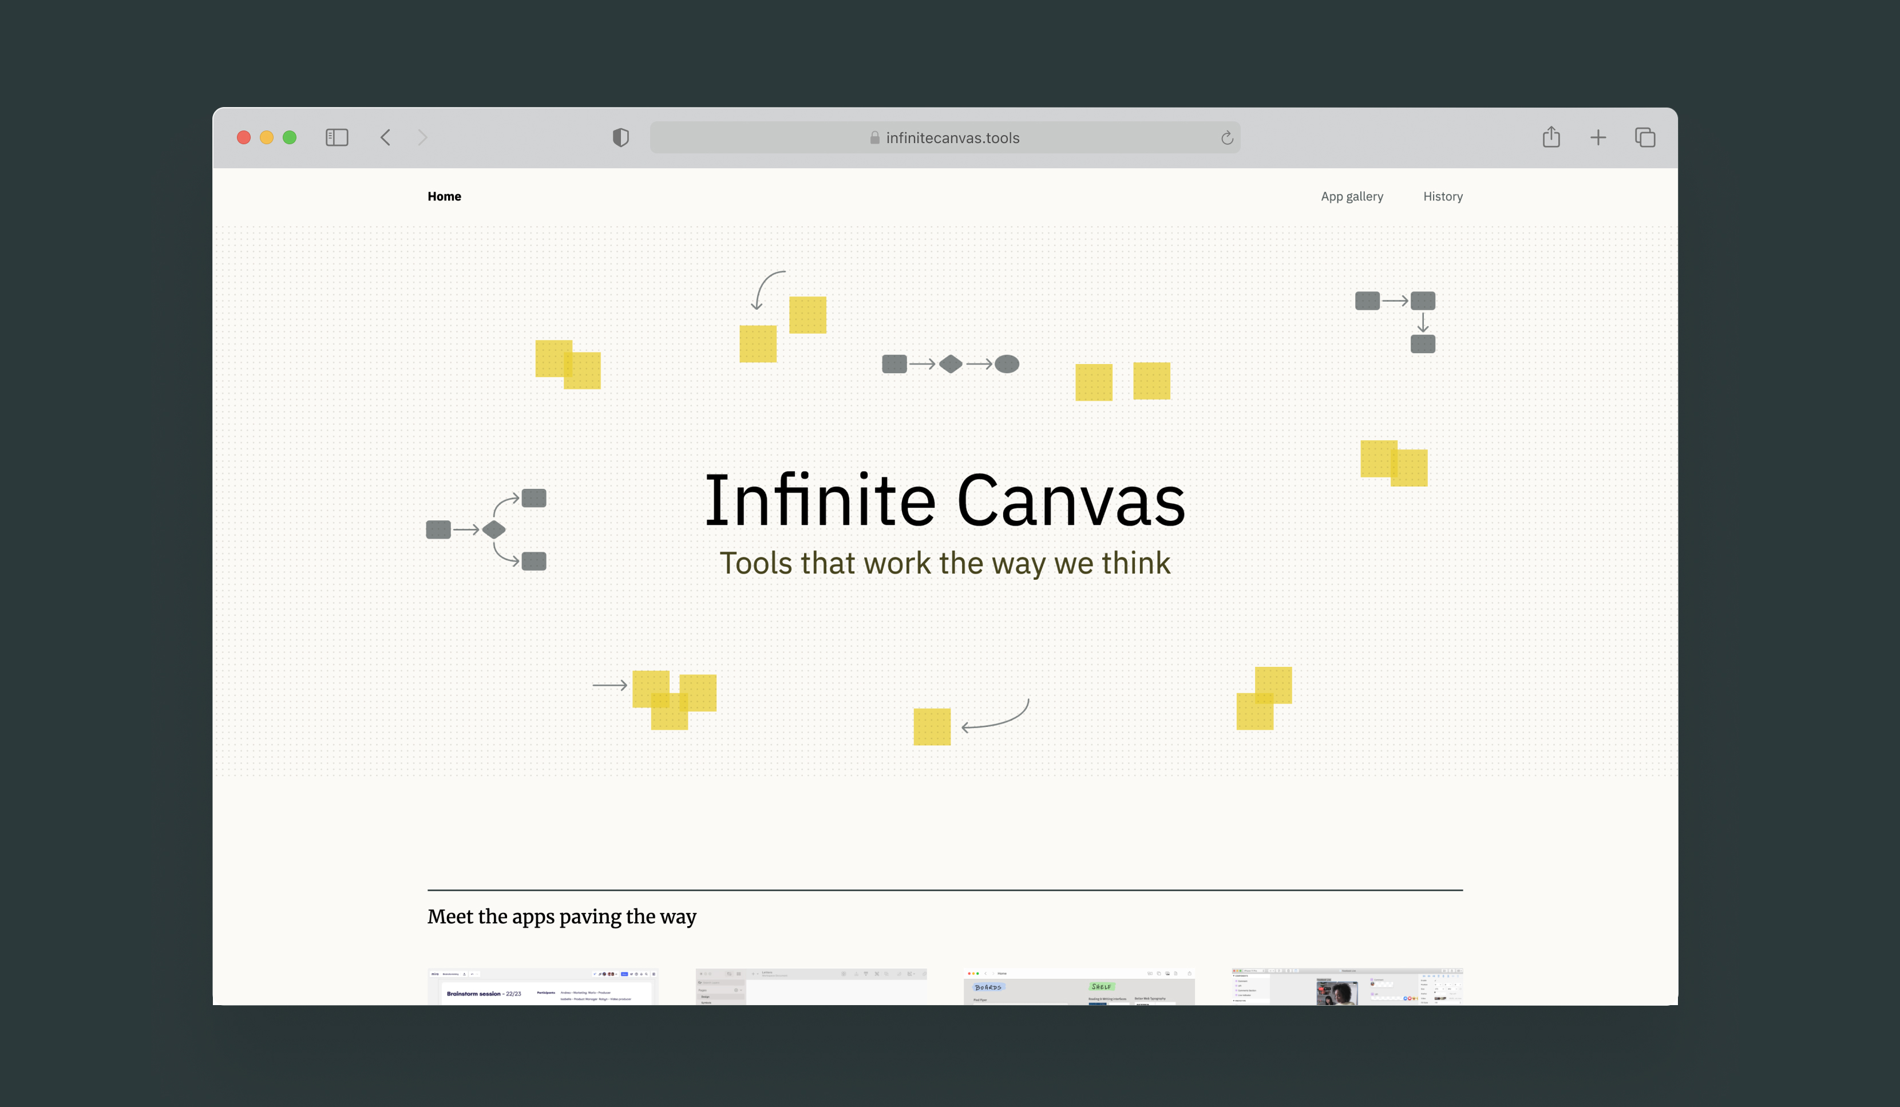The height and width of the screenshot is (1107, 1900).
Task: Open the History nav link
Action: 1442,196
